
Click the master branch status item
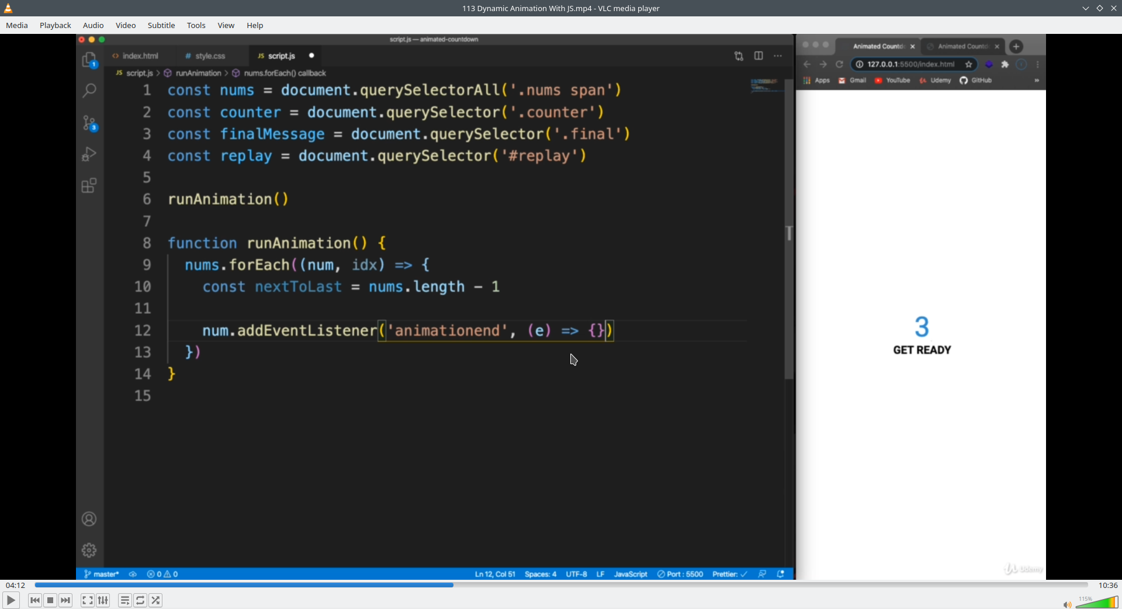[102, 574]
